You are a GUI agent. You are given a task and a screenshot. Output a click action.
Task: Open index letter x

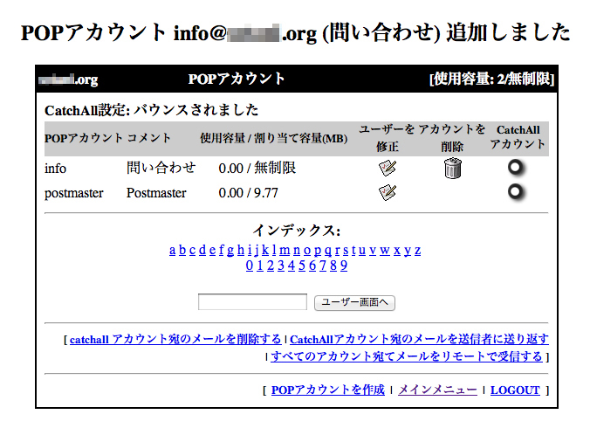(397, 250)
